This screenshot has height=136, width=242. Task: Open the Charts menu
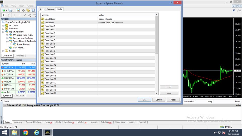(x=31, y=6)
